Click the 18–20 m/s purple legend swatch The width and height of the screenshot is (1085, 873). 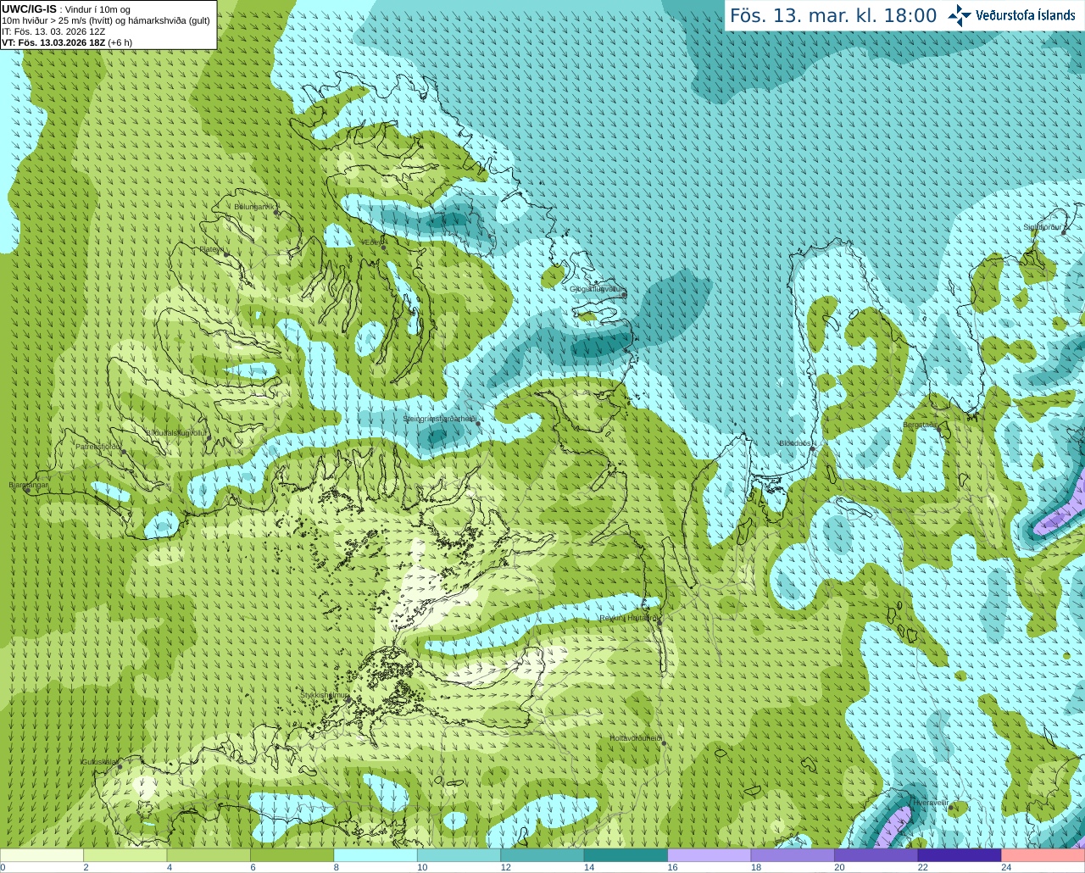pos(793,855)
